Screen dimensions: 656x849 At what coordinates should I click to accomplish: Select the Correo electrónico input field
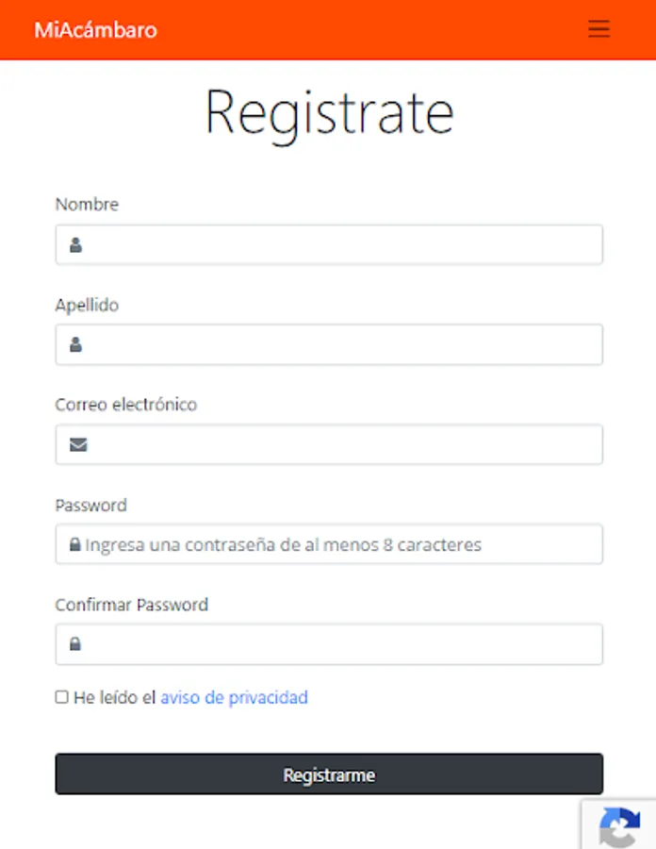pos(339,444)
